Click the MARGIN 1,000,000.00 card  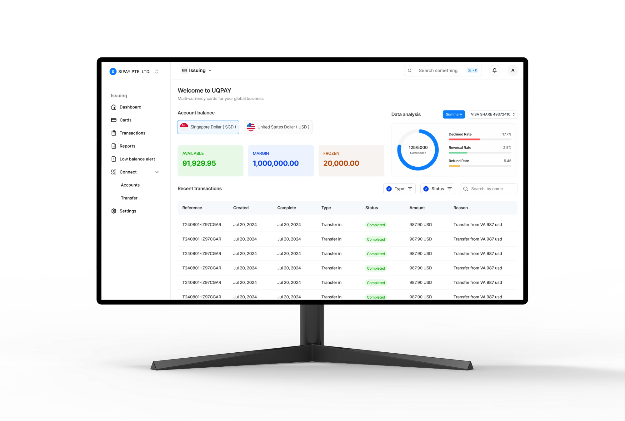pyautogui.click(x=281, y=161)
